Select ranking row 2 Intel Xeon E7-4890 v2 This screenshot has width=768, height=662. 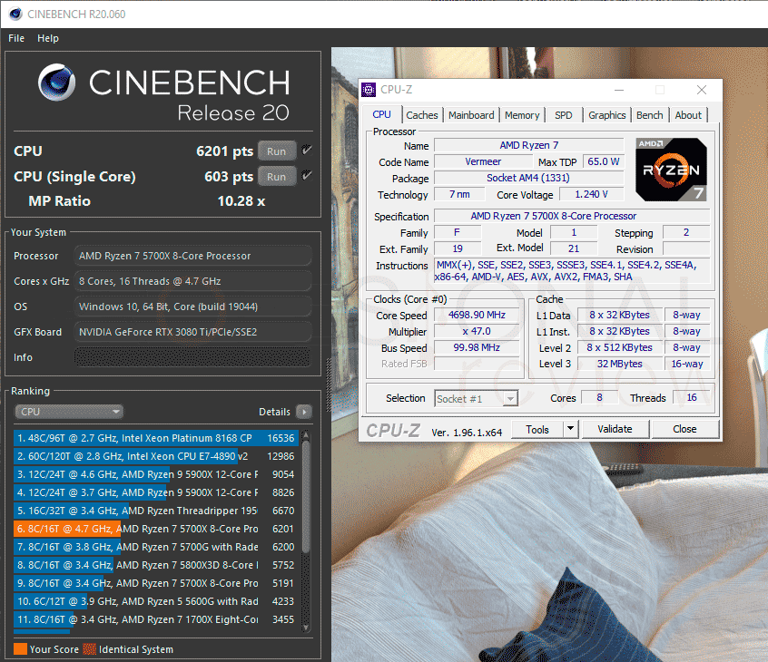(x=156, y=456)
